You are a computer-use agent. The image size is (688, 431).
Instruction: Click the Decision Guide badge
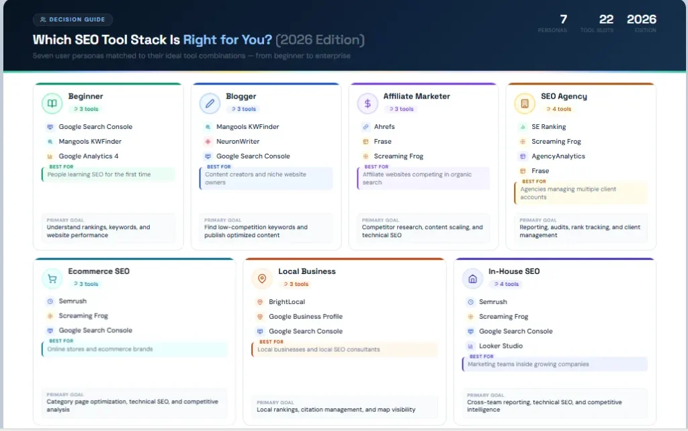click(73, 19)
